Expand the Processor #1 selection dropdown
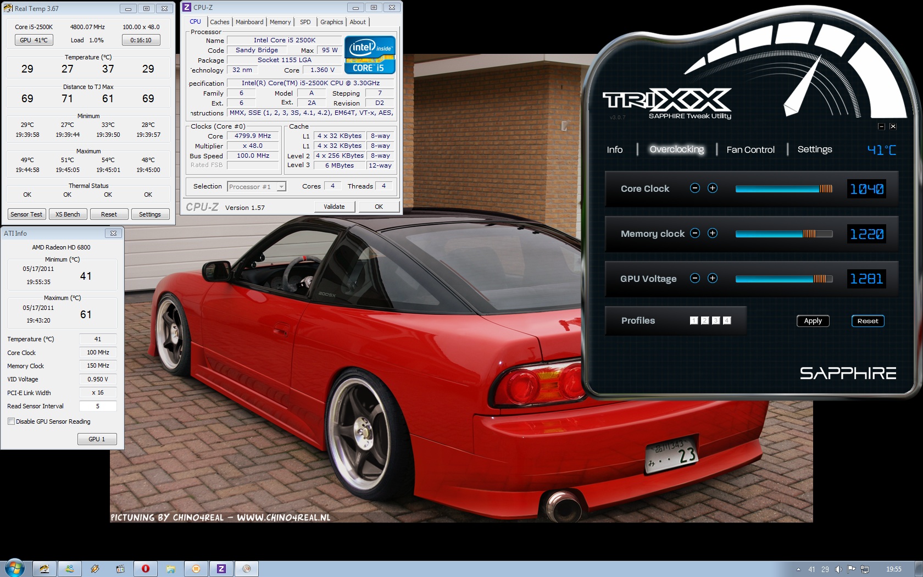Viewport: 923px width, 577px height. (x=281, y=187)
